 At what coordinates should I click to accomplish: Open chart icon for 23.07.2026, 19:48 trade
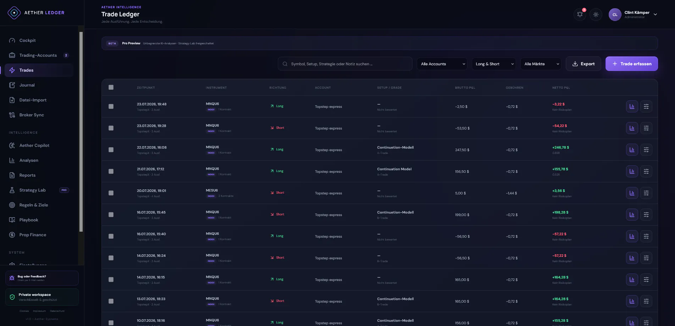click(632, 106)
